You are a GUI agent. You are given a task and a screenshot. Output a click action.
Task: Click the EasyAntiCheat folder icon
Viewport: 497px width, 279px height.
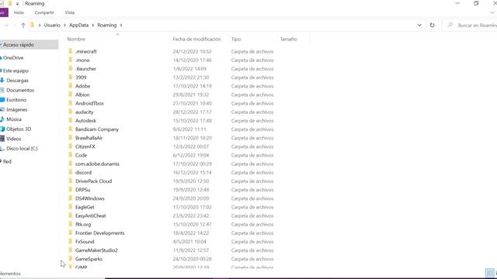pos(71,215)
